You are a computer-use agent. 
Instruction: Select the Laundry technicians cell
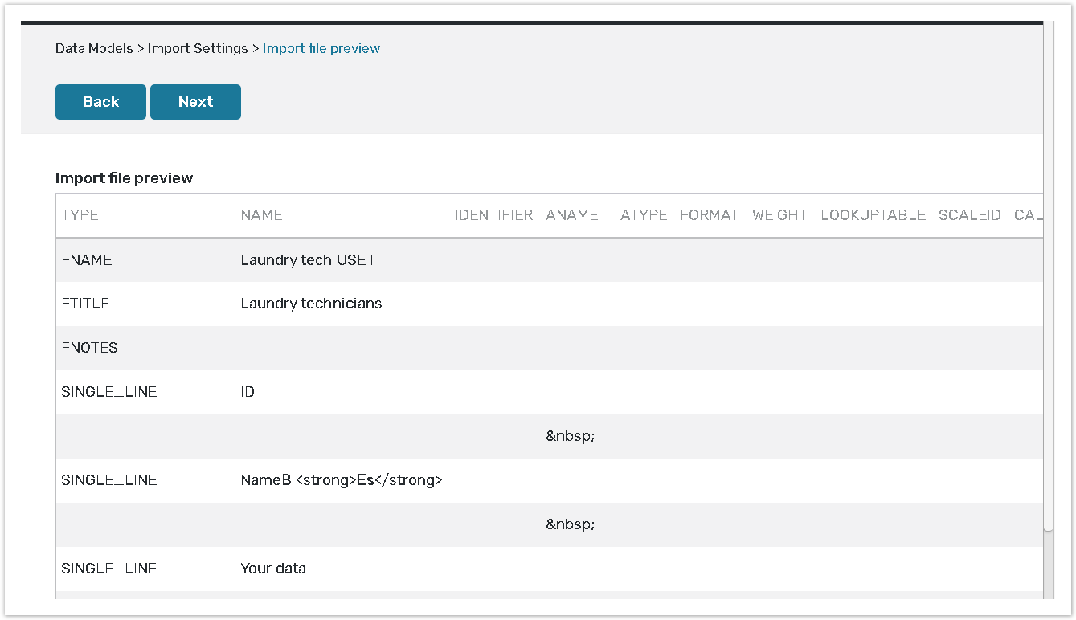pyautogui.click(x=311, y=304)
